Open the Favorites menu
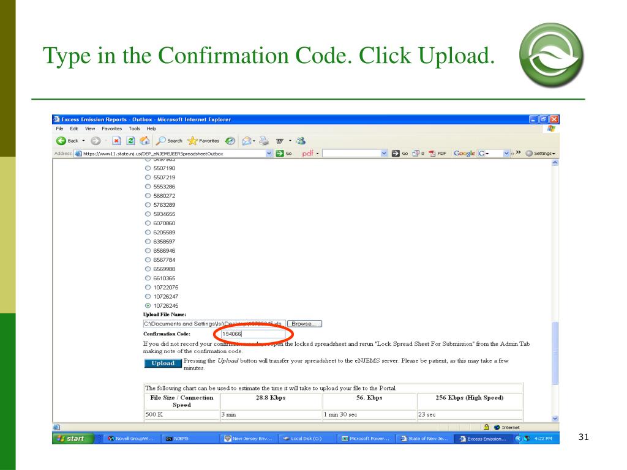 tap(111, 129)
